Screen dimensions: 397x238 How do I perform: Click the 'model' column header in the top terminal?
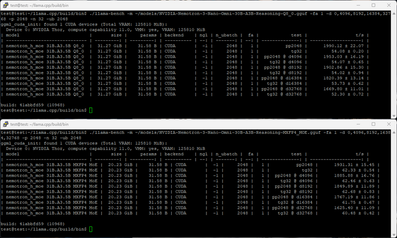click(12, 35)
